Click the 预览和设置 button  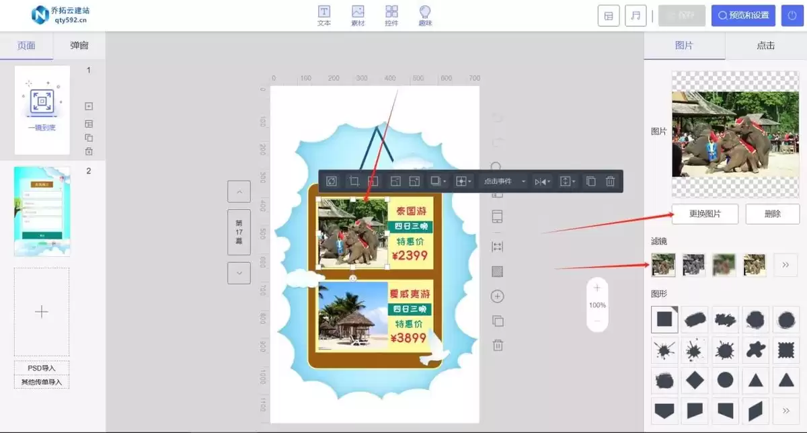pos(743,15)
